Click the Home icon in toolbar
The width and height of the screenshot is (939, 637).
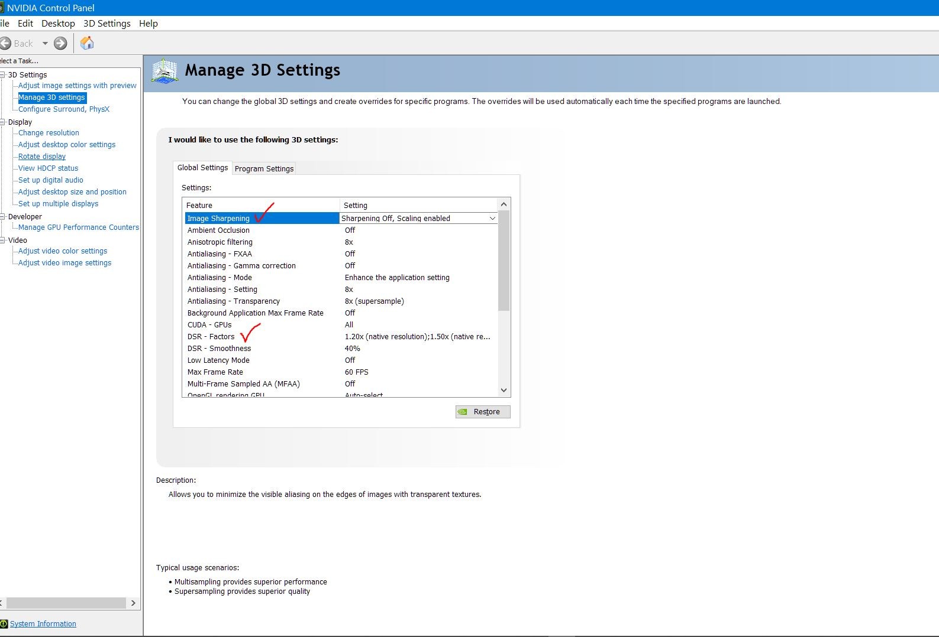point(87,43)
